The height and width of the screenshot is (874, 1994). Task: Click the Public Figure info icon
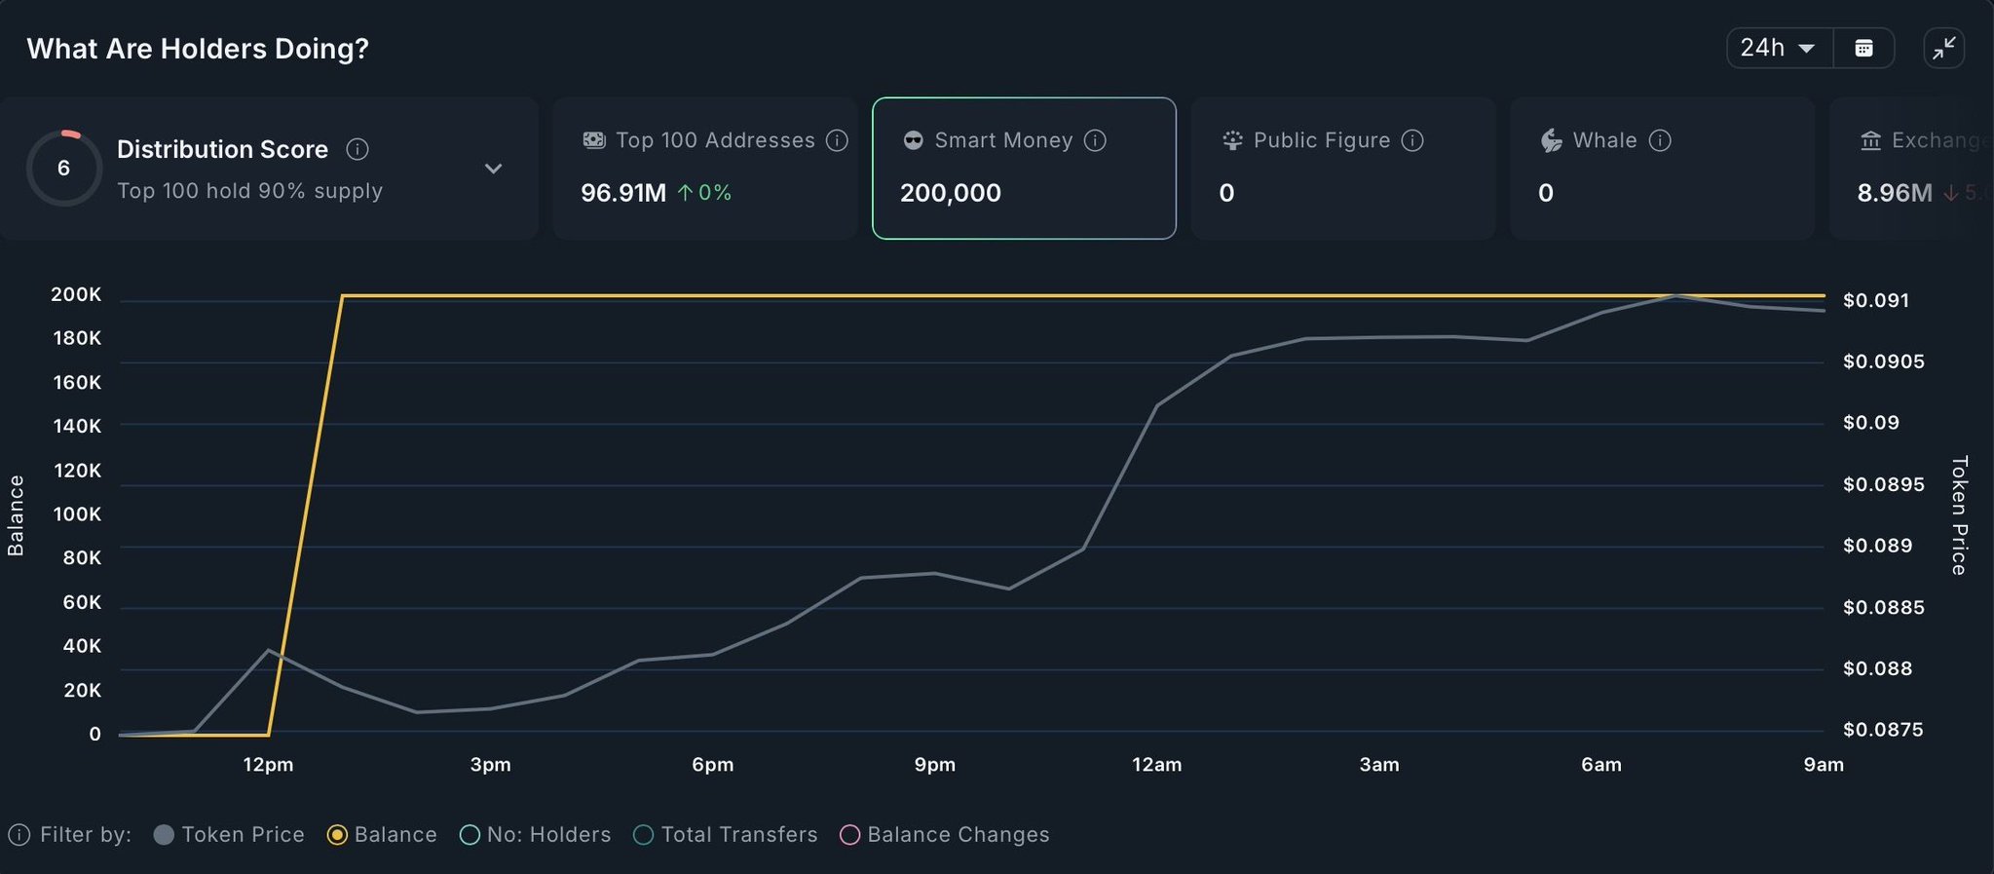coord(1412,140)
